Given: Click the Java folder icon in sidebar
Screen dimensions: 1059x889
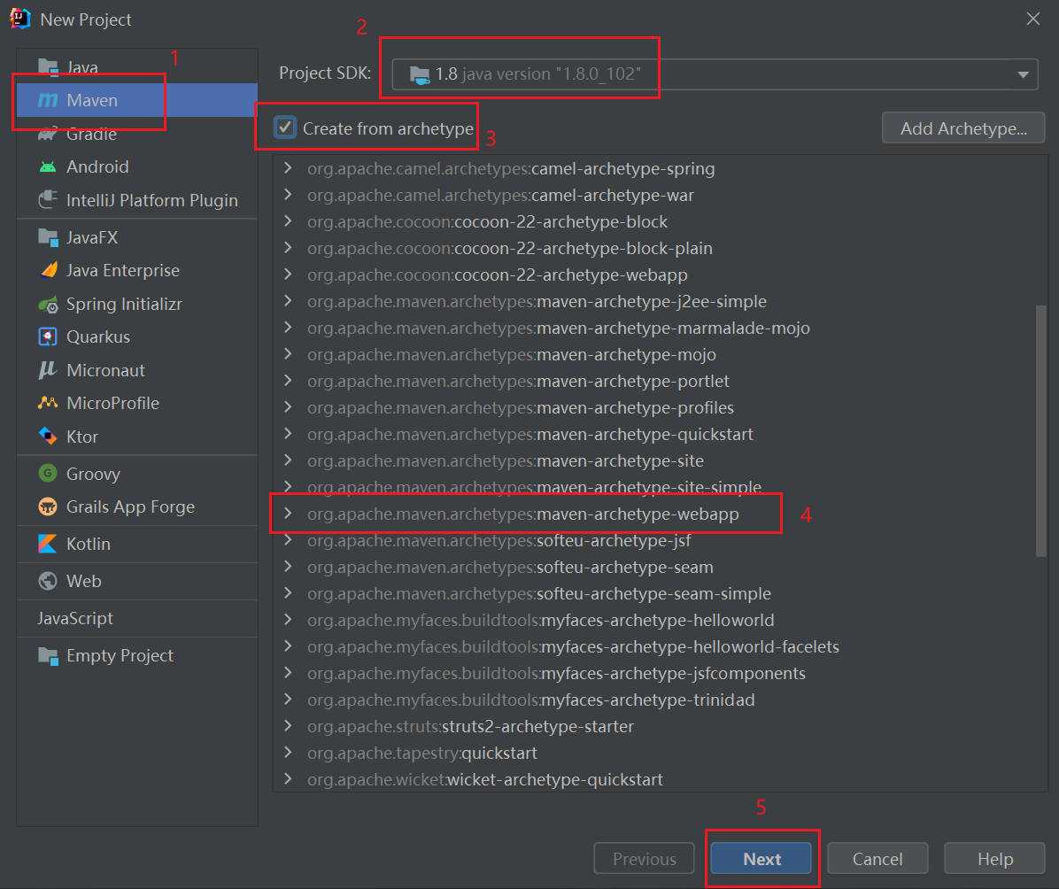Looking at the screenshot, I should pyautogui.click(x=48, y=67).
